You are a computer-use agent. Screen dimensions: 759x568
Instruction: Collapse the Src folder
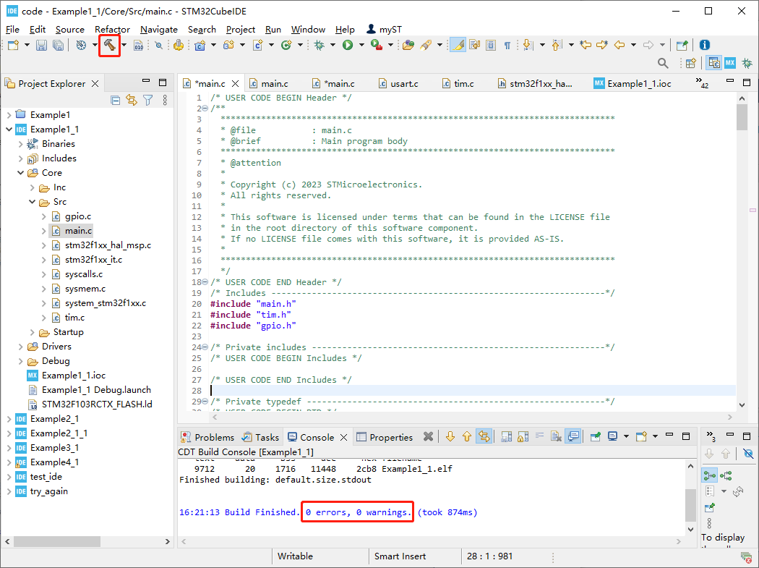click(33, 202)
